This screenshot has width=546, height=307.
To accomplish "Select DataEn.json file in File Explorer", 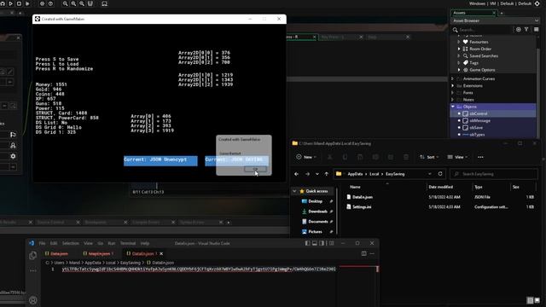I will pyautogui.click(x=362, y=197).
